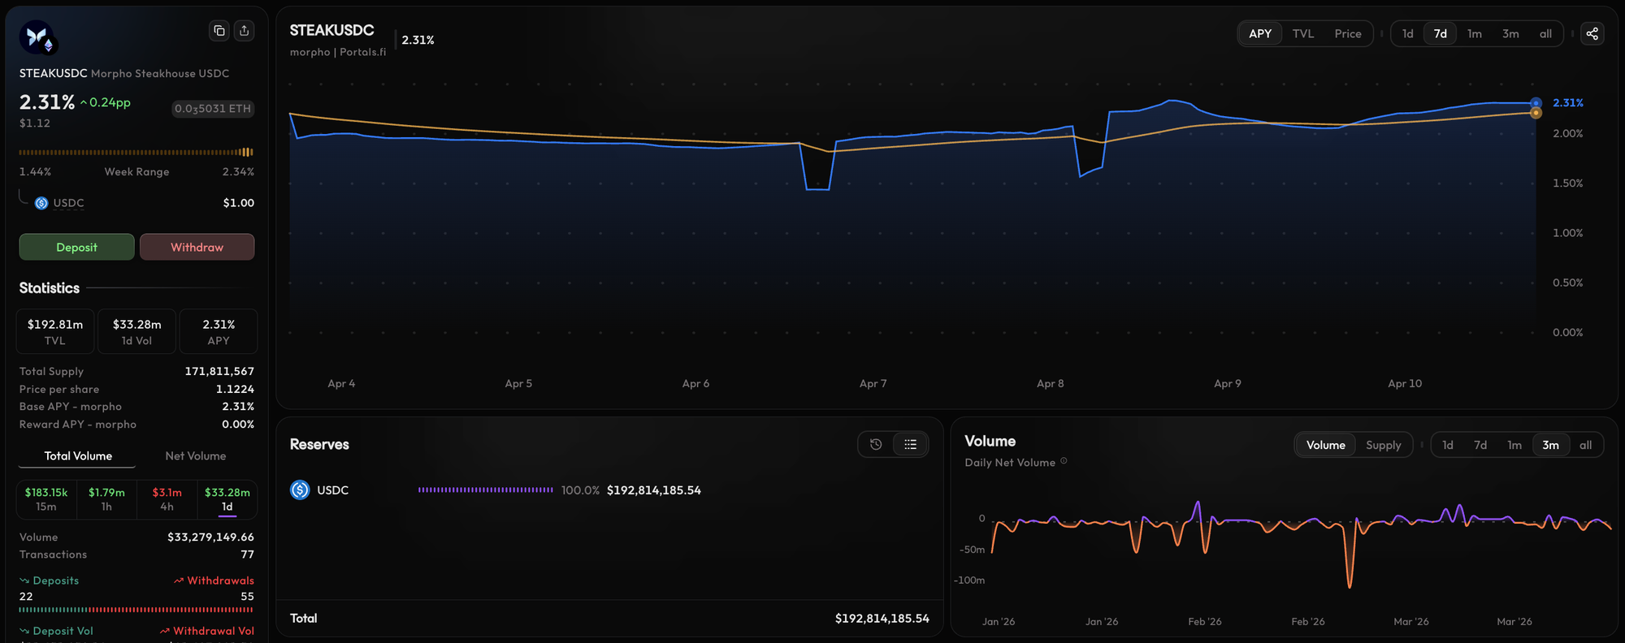The width and height of the screenshot is (1625, 643).
Task: Click the STEAKUSDC chart title
Action: pos(332,30)
